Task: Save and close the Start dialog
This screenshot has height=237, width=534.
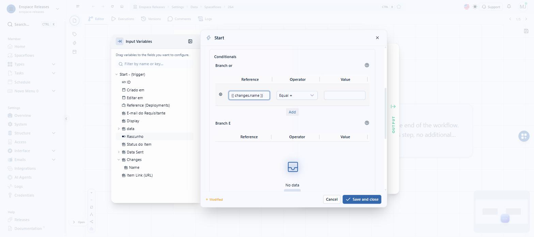Action: pyautogui.click(x=362, y=199)
